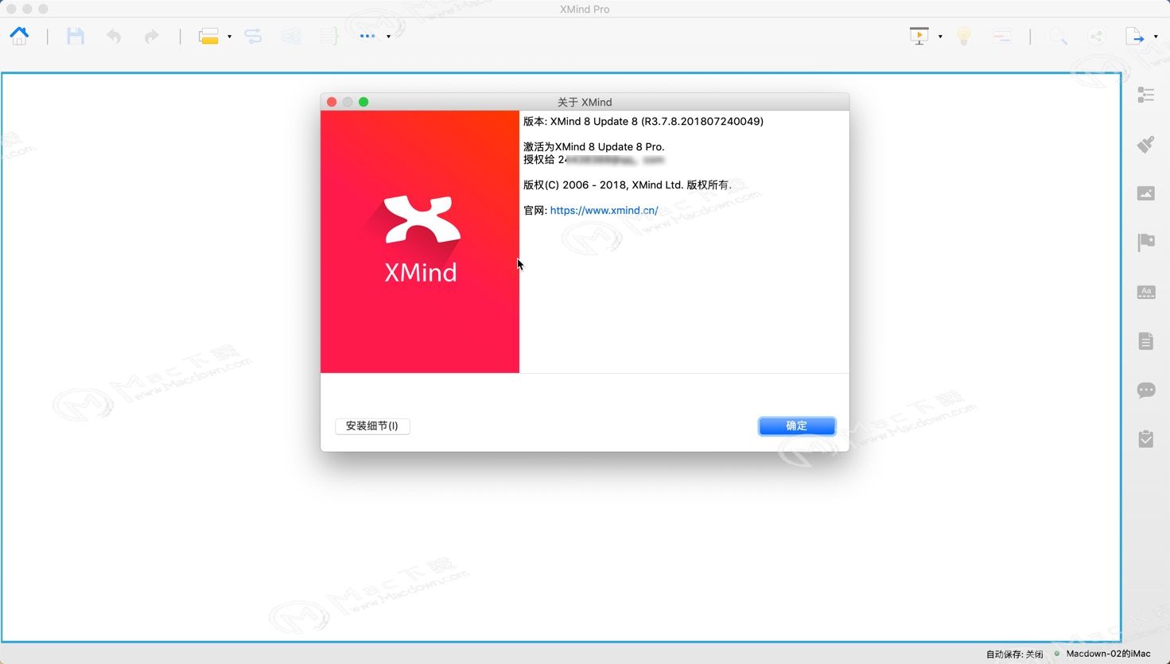Click the '自动保存: 关闭' status bar entry
1170x664 pixels.
pos(1015,654)
